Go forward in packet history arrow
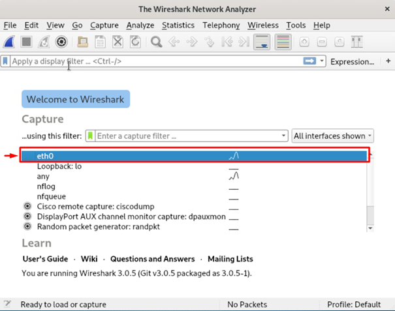Screen dimensions: 395x311 (x=192, y=42)
